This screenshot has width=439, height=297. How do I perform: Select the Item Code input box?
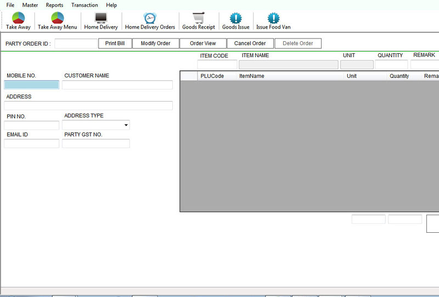217,65
